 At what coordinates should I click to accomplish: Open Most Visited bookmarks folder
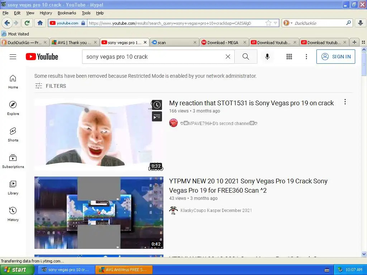(x=15, y=34)
